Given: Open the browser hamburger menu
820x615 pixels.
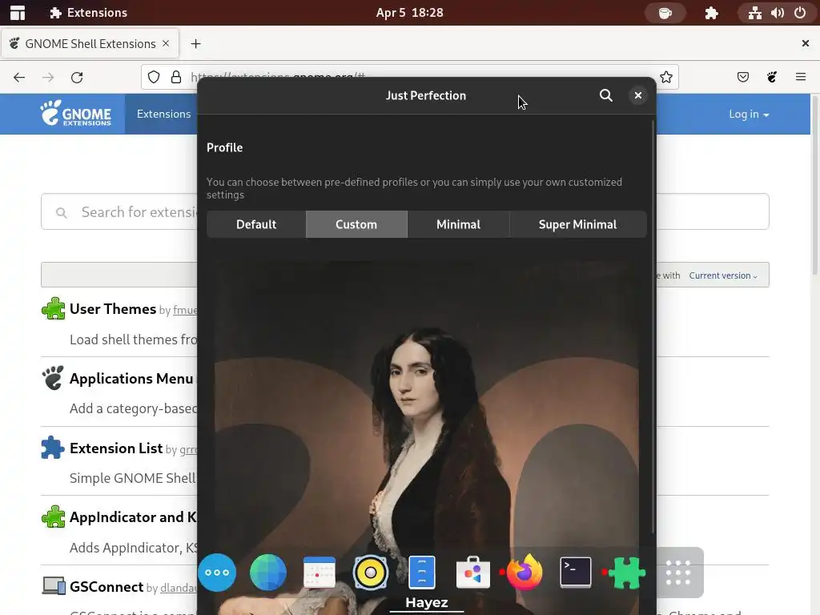Looking at the screenshot, I should [x=801, y=78].
